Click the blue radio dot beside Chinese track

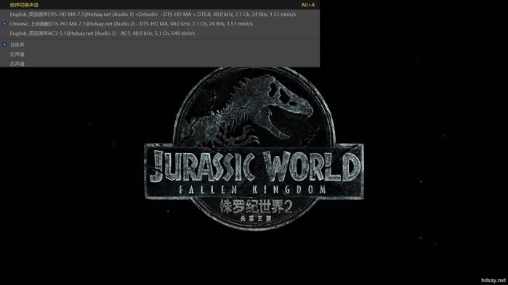click(x=4, y=24)
